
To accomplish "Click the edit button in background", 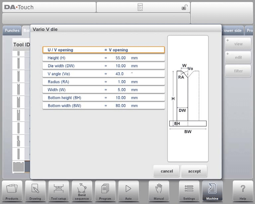I will click(x=238, y=57).
